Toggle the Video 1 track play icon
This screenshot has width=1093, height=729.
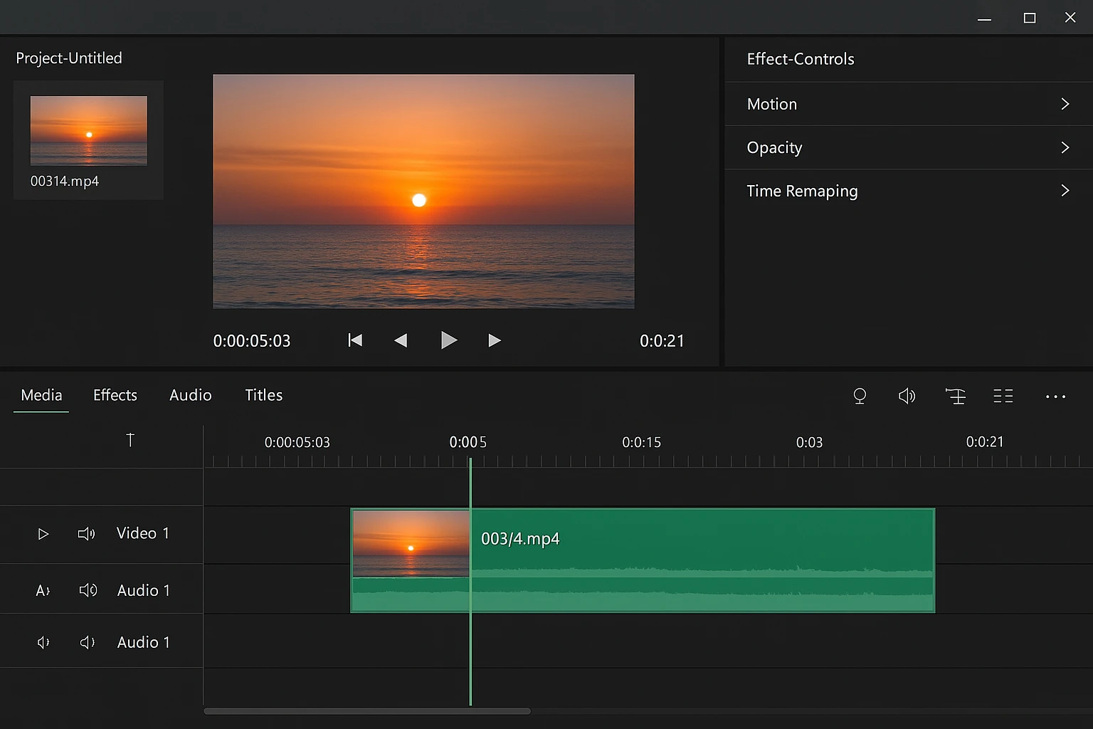pos(43,534)
